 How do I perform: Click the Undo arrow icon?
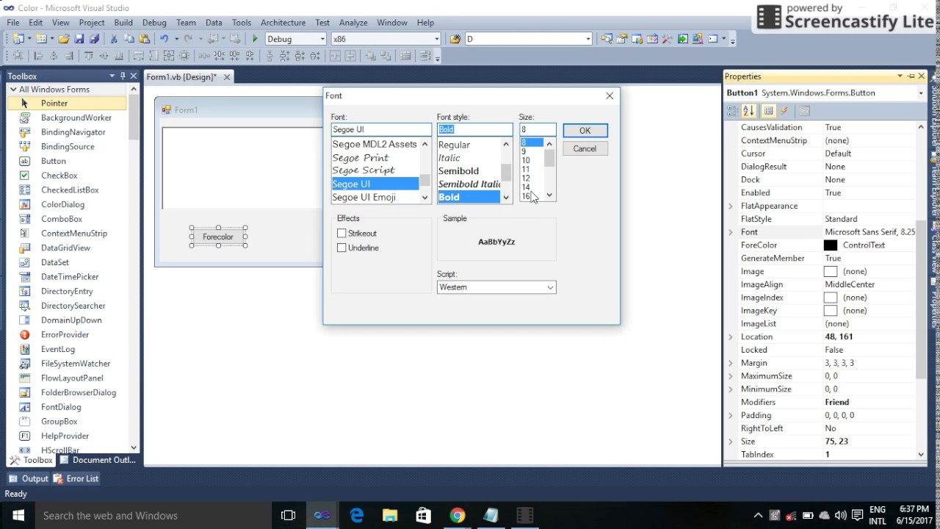pyautogui.click(x=164, y=39)
